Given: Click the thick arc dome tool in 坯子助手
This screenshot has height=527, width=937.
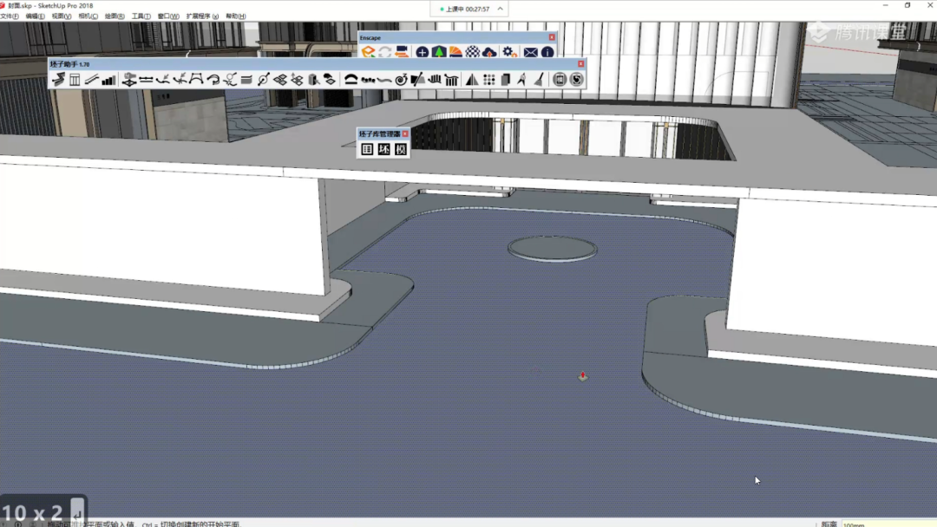Looking at the screenshot, I should (x=351, y=80).
